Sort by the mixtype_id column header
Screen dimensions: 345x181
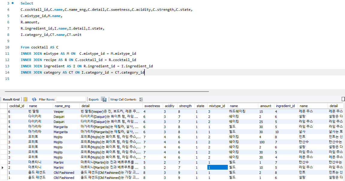[217, 106]
